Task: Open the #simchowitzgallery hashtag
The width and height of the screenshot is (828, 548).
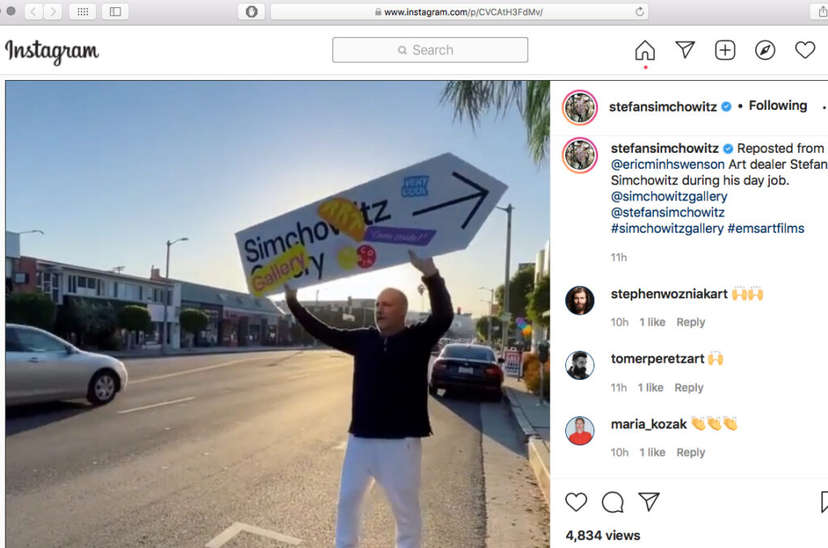Action: tap(667, 229)
